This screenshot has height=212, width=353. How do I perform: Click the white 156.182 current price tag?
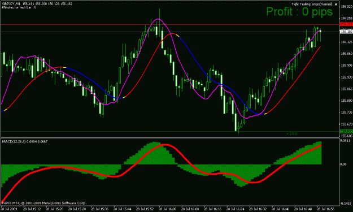pos(346,32)
